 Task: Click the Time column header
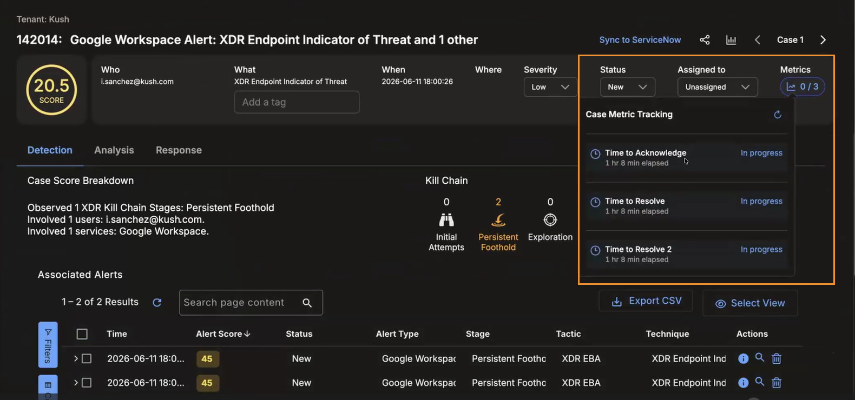[117, 334]
